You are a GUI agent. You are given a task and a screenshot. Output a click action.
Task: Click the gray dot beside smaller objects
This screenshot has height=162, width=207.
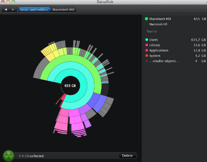(x=147, y=61)
